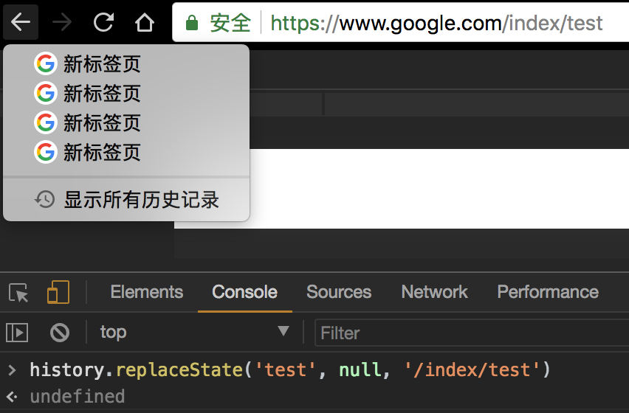The image size is (629, 413).
Task: Activate the inspect element picker icon
Action: (x=19, y=293)
